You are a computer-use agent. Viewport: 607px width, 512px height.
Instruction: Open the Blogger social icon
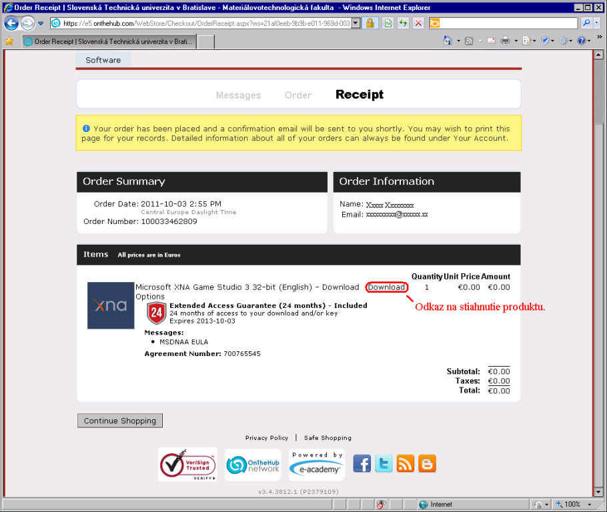click(427, 463)
